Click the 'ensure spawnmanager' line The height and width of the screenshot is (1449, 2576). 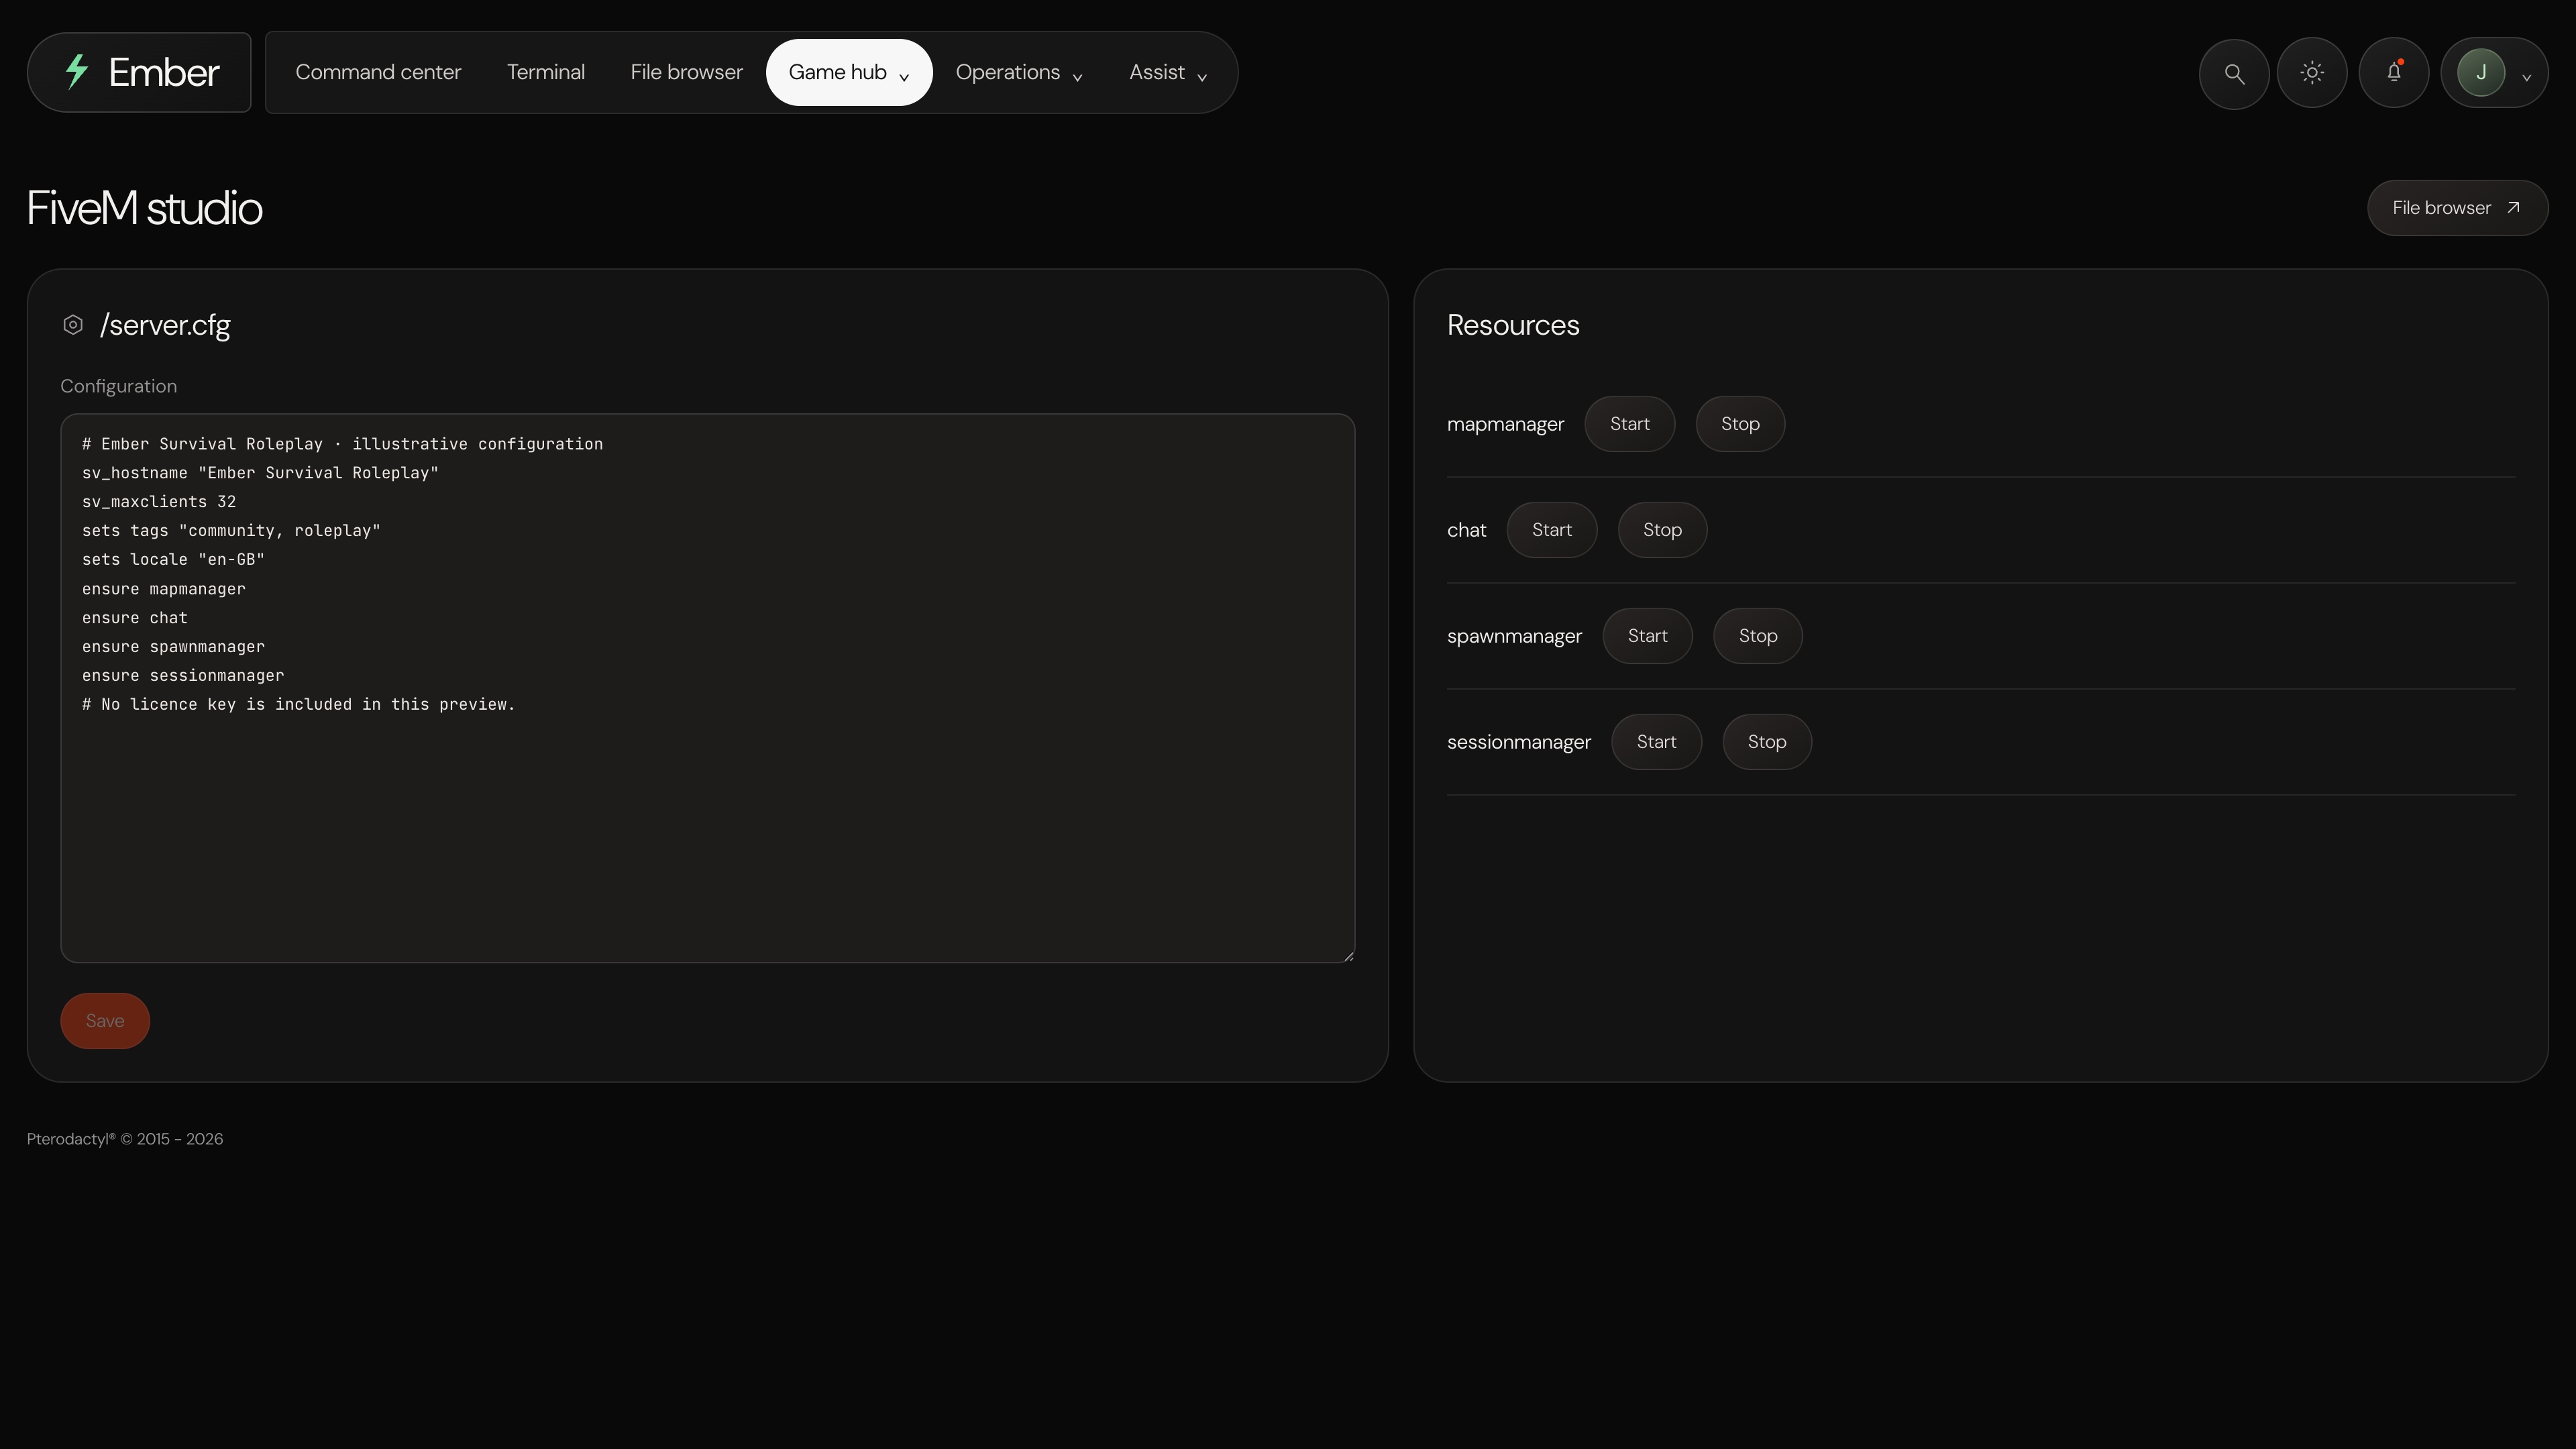pos(173,647)
